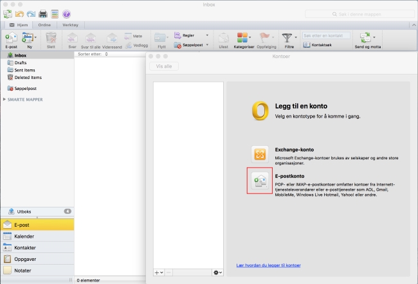418x284 pixels.
Task: Click the Print icon
Action: coord(43,14)
